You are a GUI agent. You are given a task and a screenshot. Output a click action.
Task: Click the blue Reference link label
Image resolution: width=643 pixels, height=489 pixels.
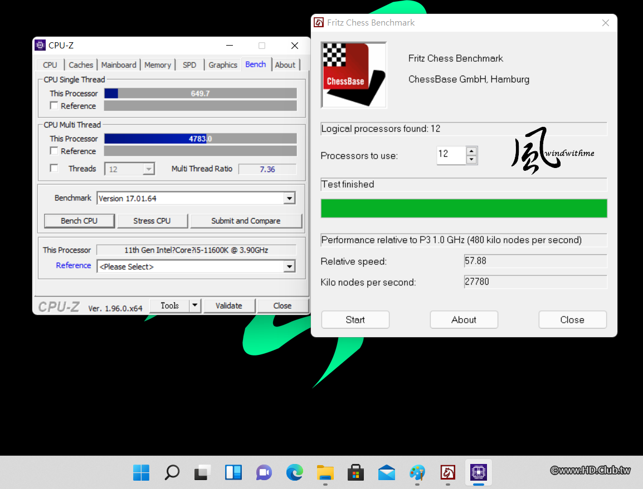pyautogui.click(x=74, y=265)
